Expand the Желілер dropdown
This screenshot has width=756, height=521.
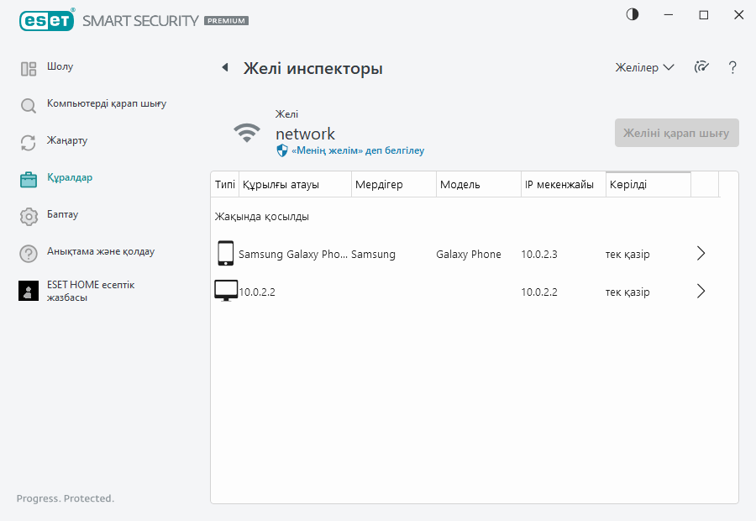tap(644, 68)
